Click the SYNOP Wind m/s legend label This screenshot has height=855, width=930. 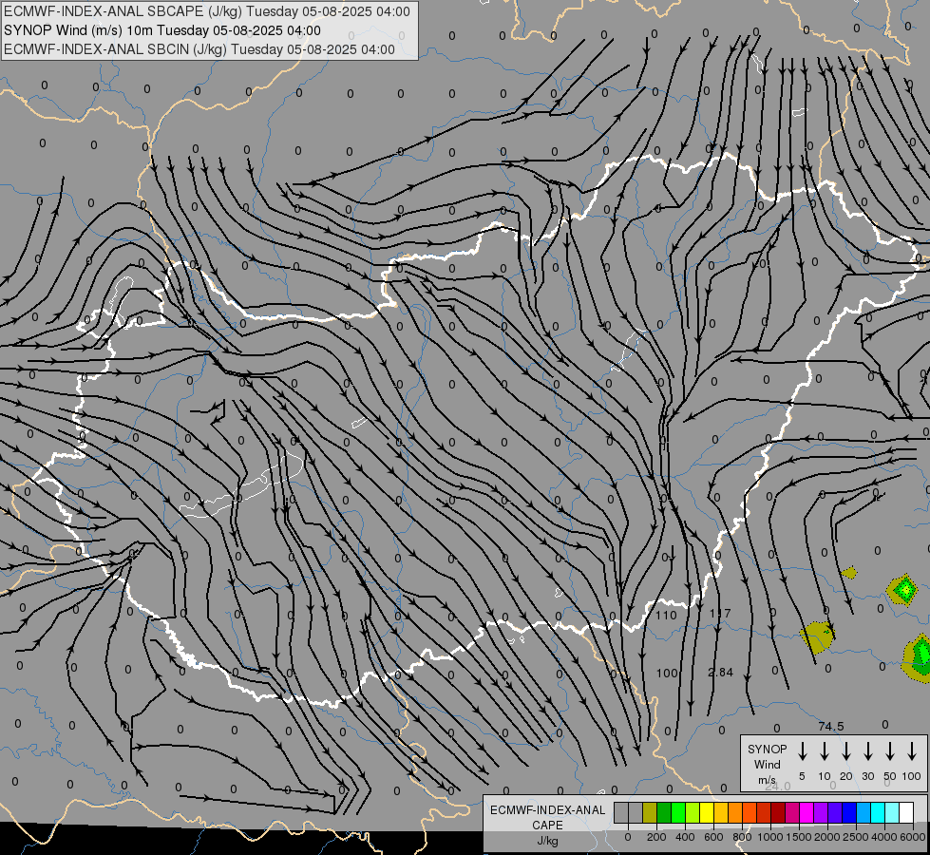coord(767,764)
